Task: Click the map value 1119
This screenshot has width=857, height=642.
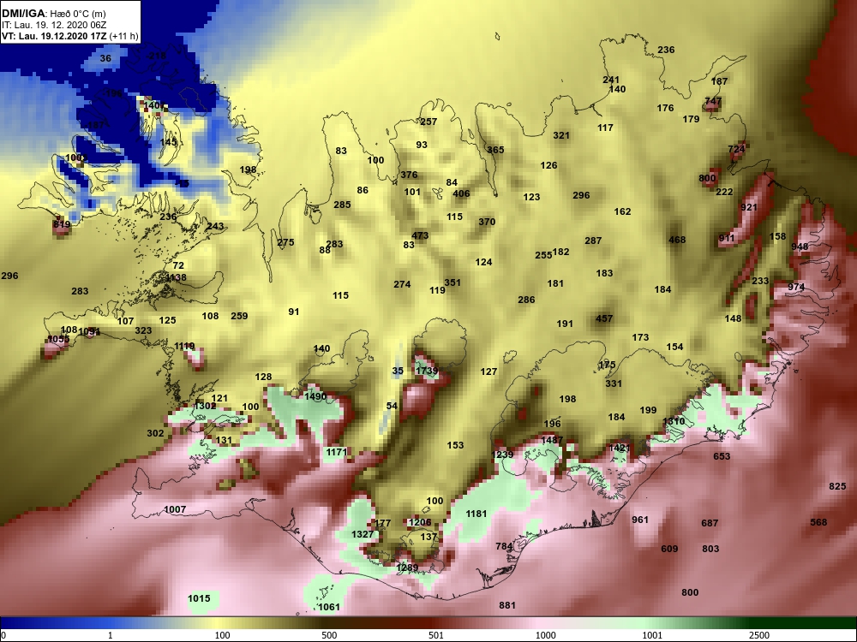Action: [x=184, y=346]
